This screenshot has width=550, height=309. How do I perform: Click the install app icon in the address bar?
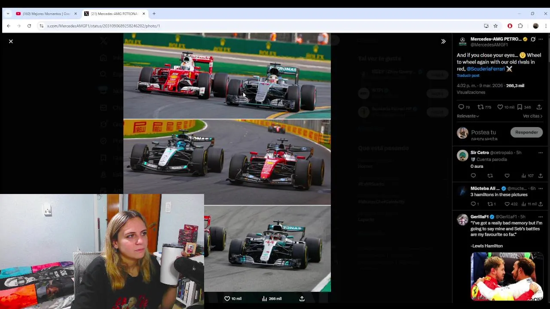pyautogui.click(x=486, y=26)
